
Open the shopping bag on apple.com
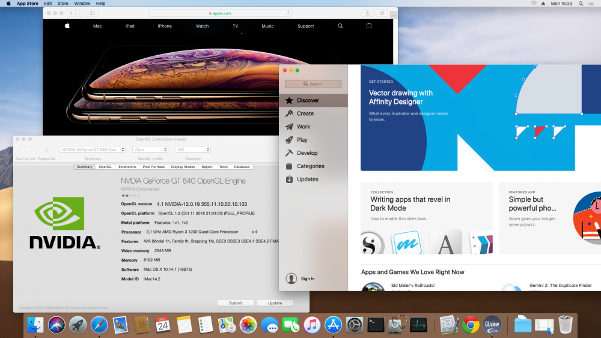pos(369,26)
